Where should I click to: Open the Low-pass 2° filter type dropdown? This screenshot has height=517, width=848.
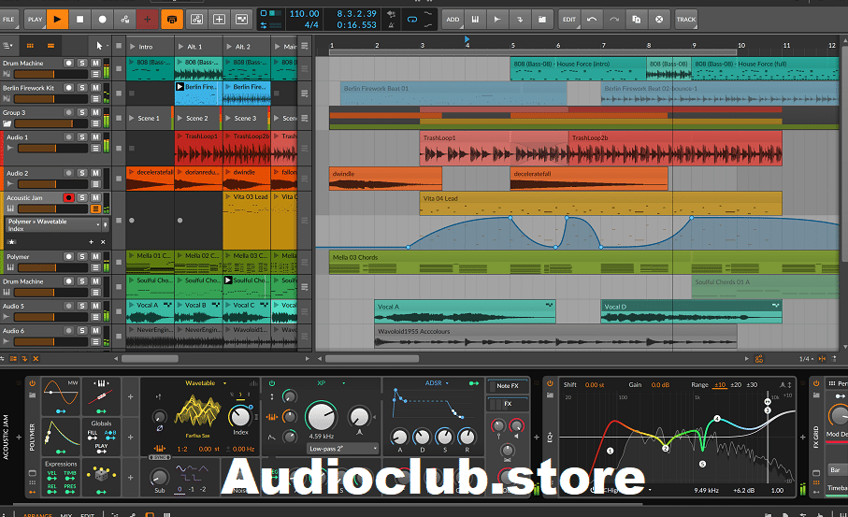(x=340, y=449)
